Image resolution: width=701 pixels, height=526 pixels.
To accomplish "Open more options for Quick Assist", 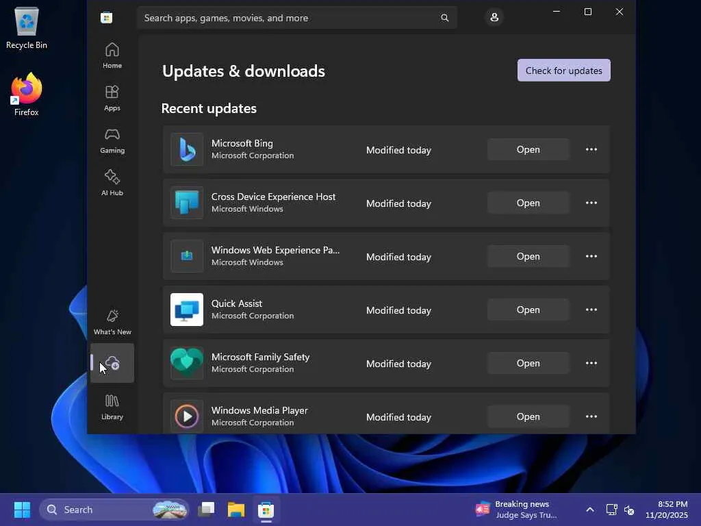I will point(591,310).
